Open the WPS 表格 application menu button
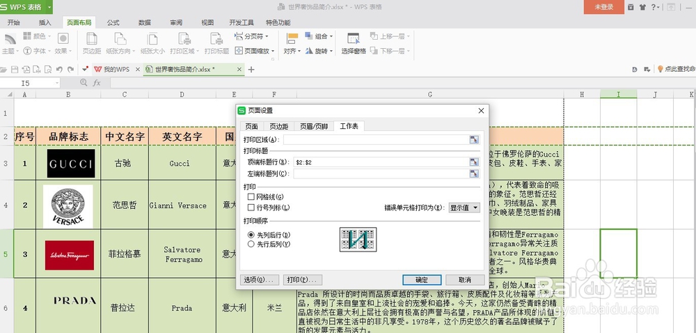The width and height of the screenshot is (696, 333). pyautogui.click(x=26, y=7)
